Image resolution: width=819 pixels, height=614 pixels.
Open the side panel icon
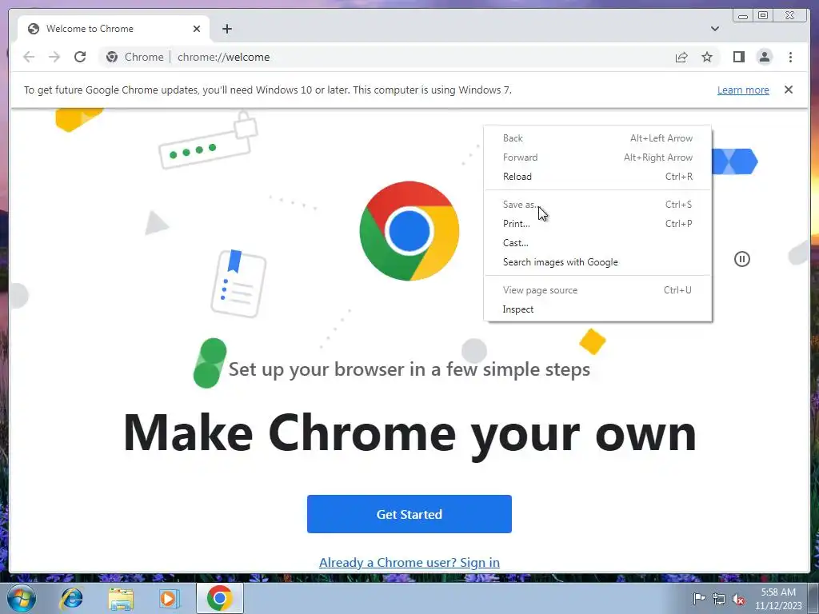pyautogui.click(x=738, y=57)
